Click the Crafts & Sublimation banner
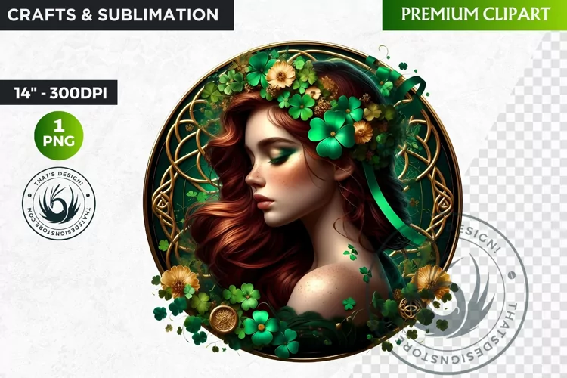Viewport: 567px width, 378px height. 116,15
